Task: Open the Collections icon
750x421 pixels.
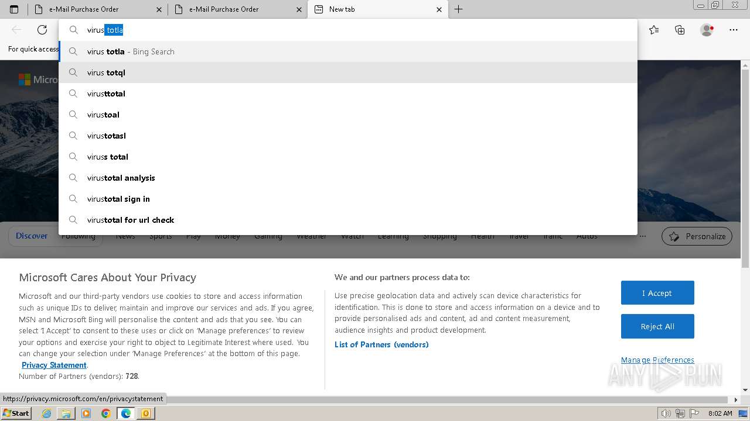Action: pos(680,30)
